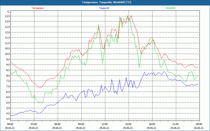
Task: Select the 09:00 time axis label
Action: (81, 124)
